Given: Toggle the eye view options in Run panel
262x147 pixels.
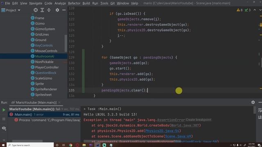Looking at the screenshot, I should 4,128.
